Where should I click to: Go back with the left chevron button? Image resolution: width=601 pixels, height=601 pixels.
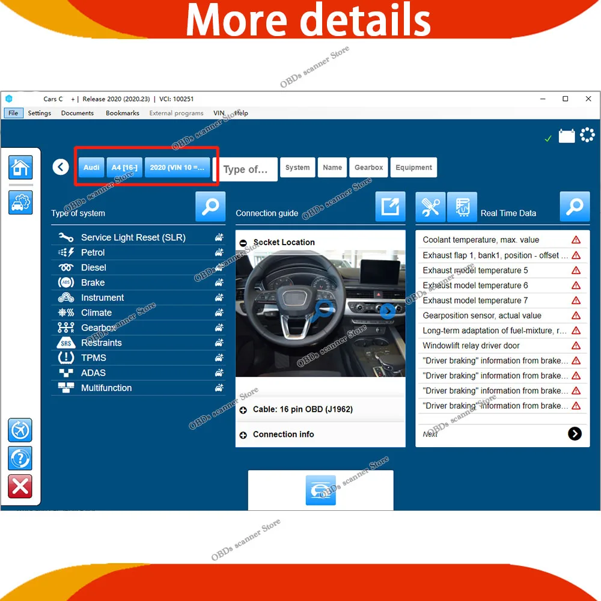61,167
